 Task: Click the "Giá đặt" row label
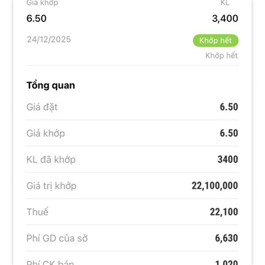pos(42,107)
